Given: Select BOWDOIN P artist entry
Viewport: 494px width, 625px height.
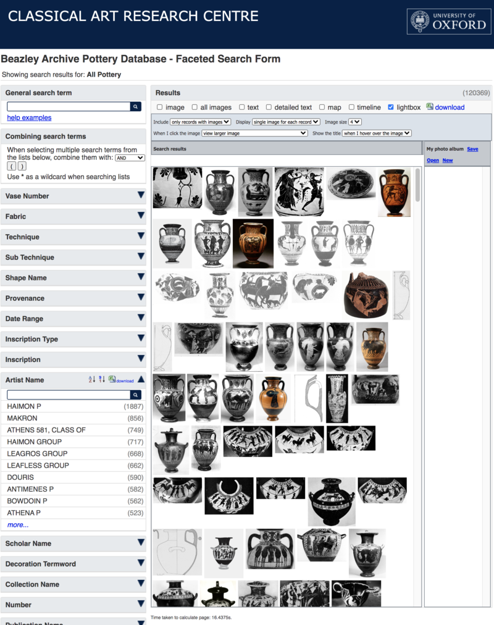Looking at the screenshot, I should pos(73,501).
